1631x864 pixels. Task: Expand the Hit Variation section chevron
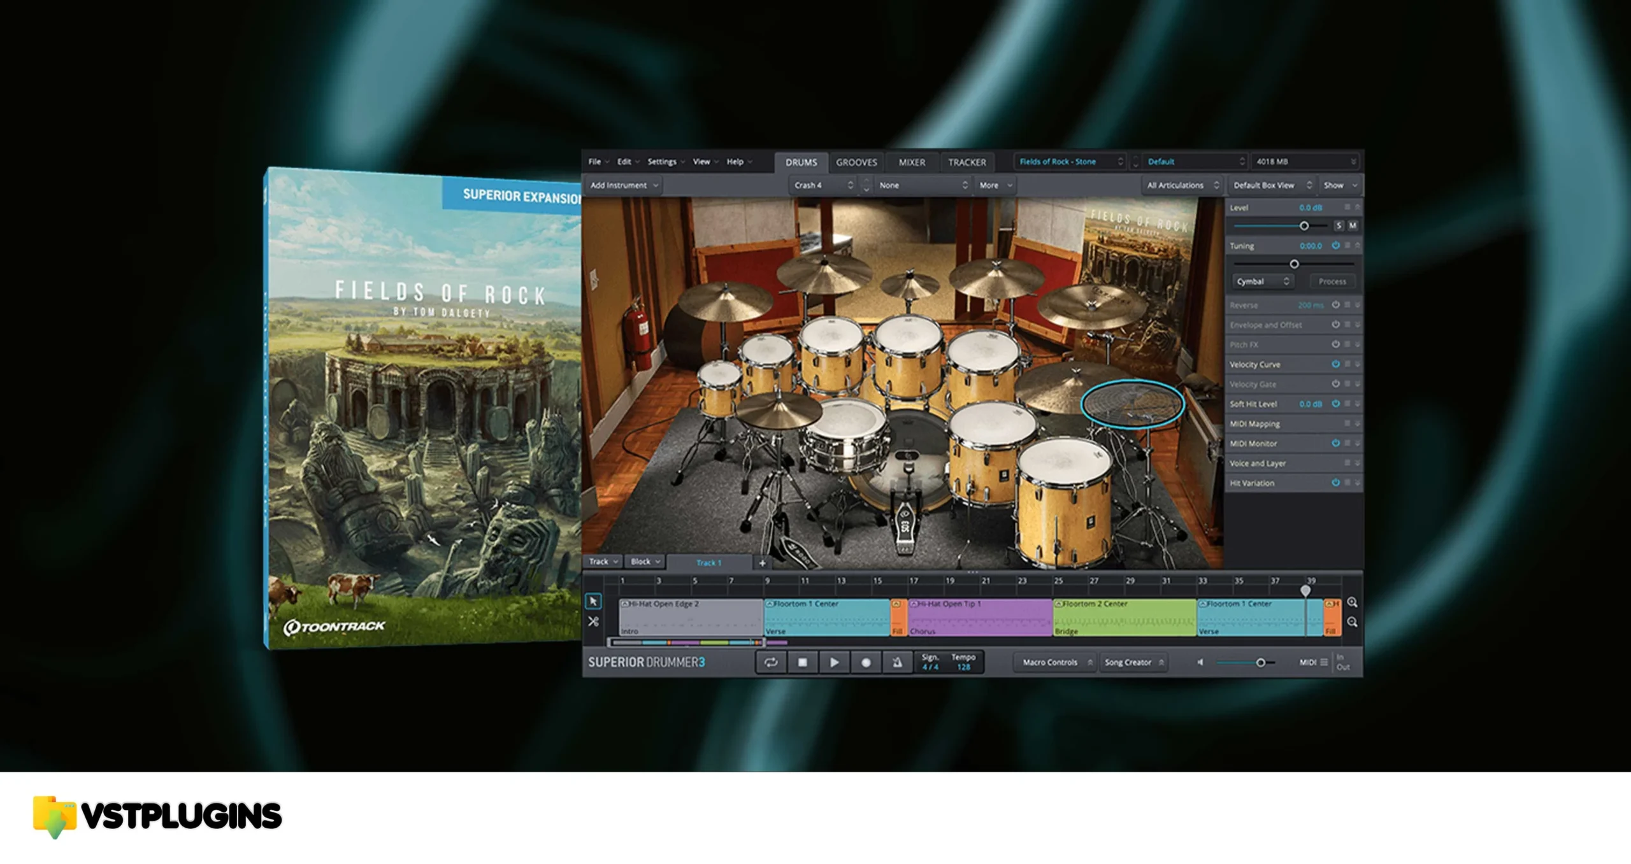coord(1357,483)
